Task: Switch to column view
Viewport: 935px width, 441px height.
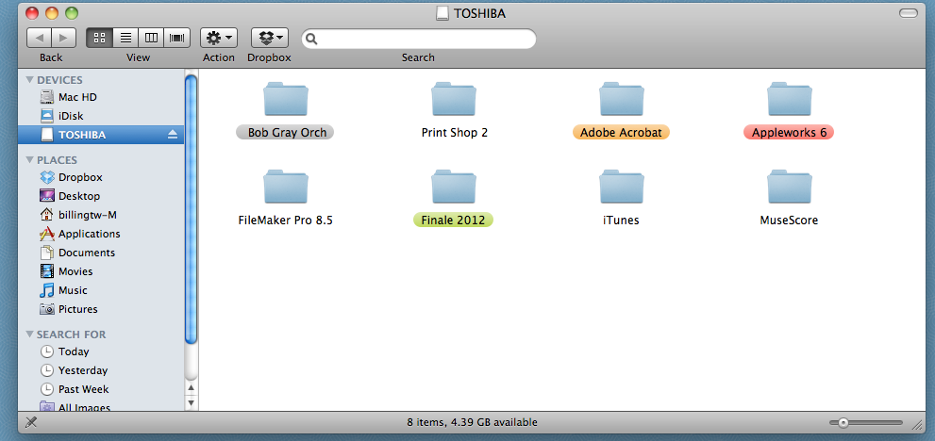Action: (152, 38)
